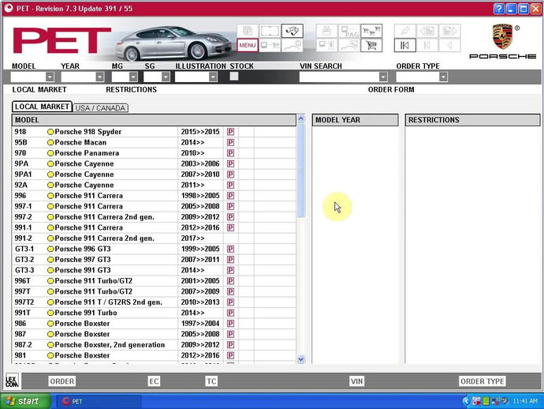This screenshot has height=409, width=544.
Task: Select the 970 Porsche Panamera row
Action: [x=154, y=153]
